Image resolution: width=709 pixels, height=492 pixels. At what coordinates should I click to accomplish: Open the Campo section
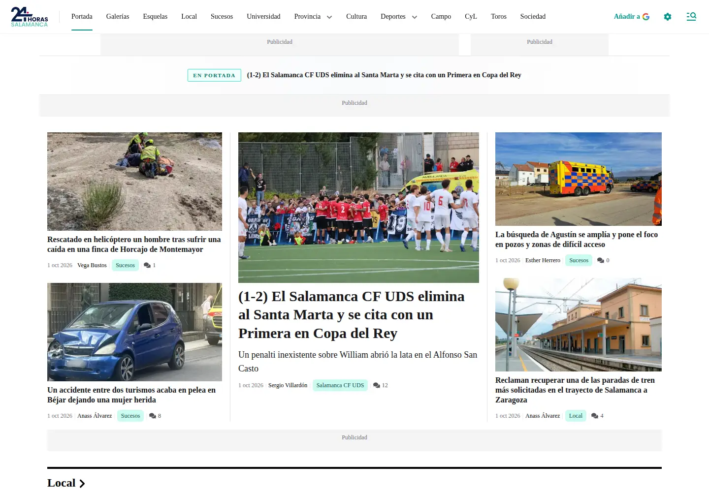(441, 17)
